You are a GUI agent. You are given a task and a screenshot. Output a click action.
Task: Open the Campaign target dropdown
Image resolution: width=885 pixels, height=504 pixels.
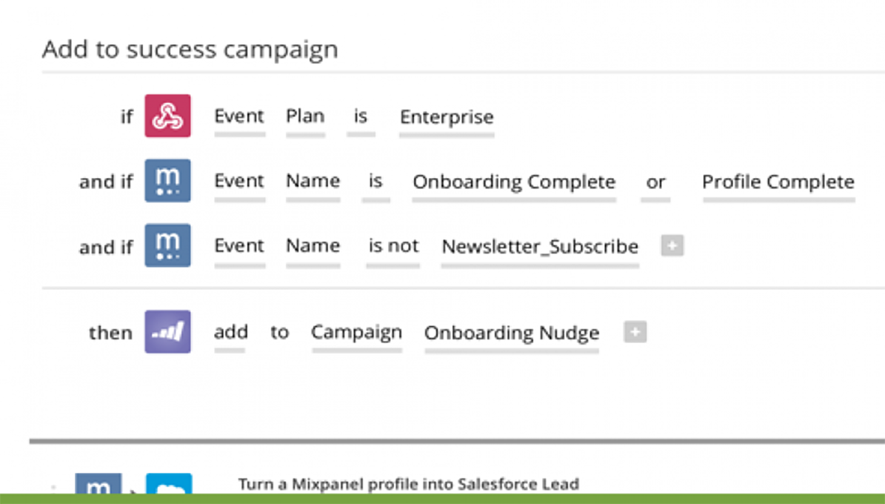tap(356, 333)
